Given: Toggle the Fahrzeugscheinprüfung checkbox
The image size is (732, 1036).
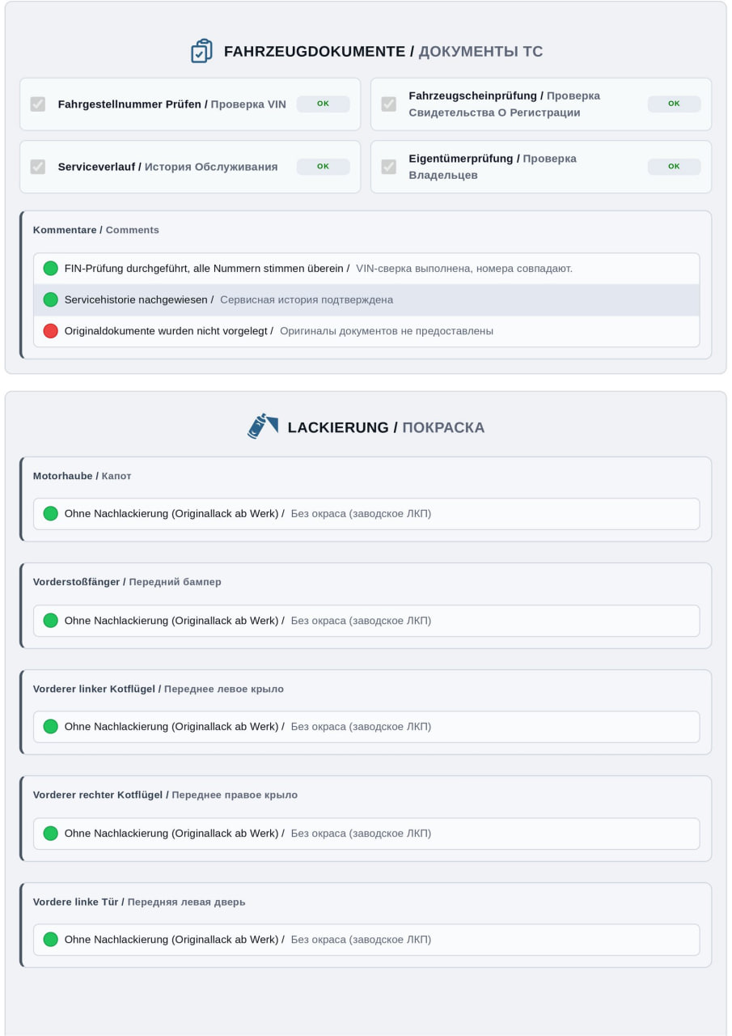Looking at the screenshot, I should click(x=389, y=104).
